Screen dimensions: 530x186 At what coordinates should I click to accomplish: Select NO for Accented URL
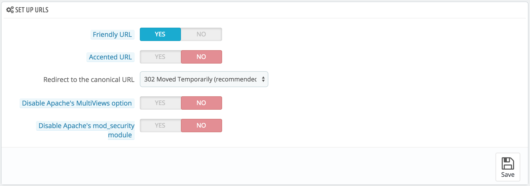201,57
